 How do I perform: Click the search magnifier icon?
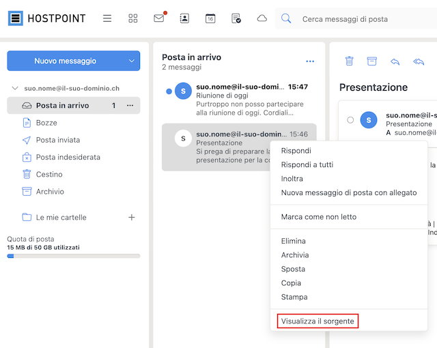pos(286,18)
